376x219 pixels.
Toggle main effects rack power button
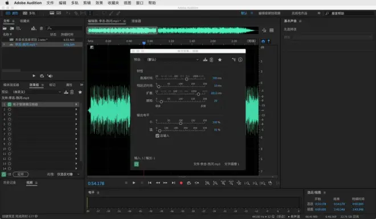[x=4, y=174]
